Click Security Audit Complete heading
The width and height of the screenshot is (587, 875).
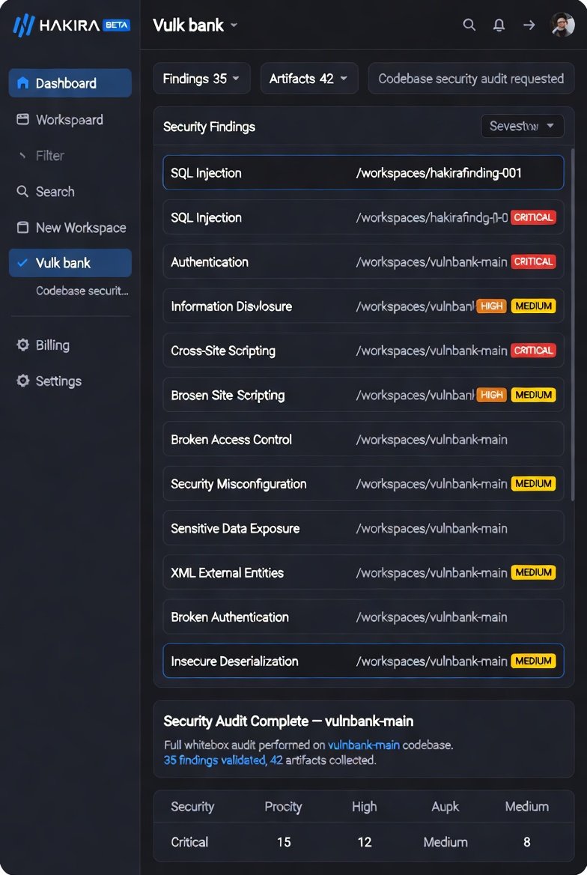point(288,721)
